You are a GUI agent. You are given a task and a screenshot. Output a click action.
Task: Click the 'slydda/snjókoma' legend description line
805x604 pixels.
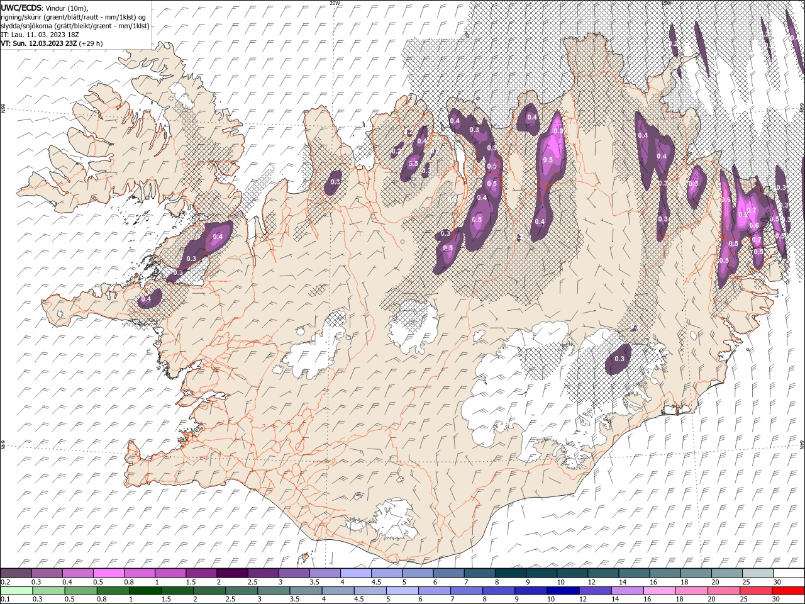click(75, 26)
